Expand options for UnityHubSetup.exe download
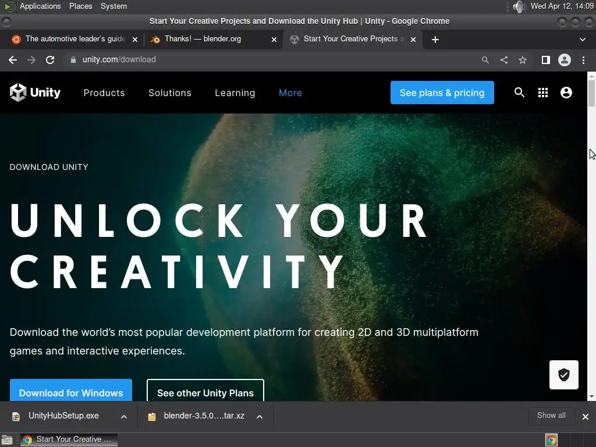 (124, 417)
